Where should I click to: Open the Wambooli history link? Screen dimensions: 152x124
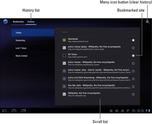pyautogui.click(x=73, y=39)
